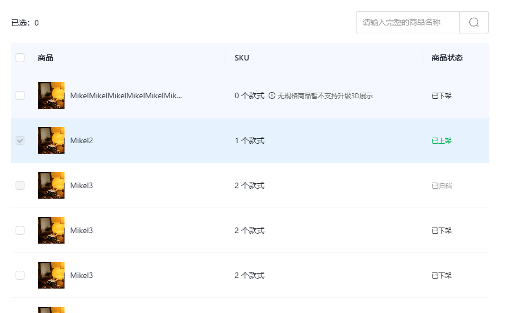Open thumbnail in the 已归档 Mikel3 row
Screen dimensions: 505x313
point(51,185)
